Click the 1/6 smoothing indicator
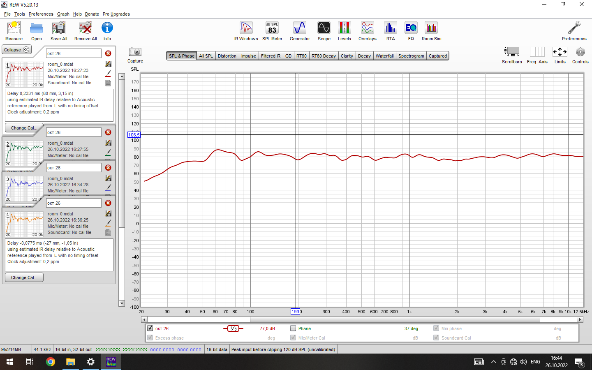The height and width of the screenshot is (370, 592). (x=233, y=328)
